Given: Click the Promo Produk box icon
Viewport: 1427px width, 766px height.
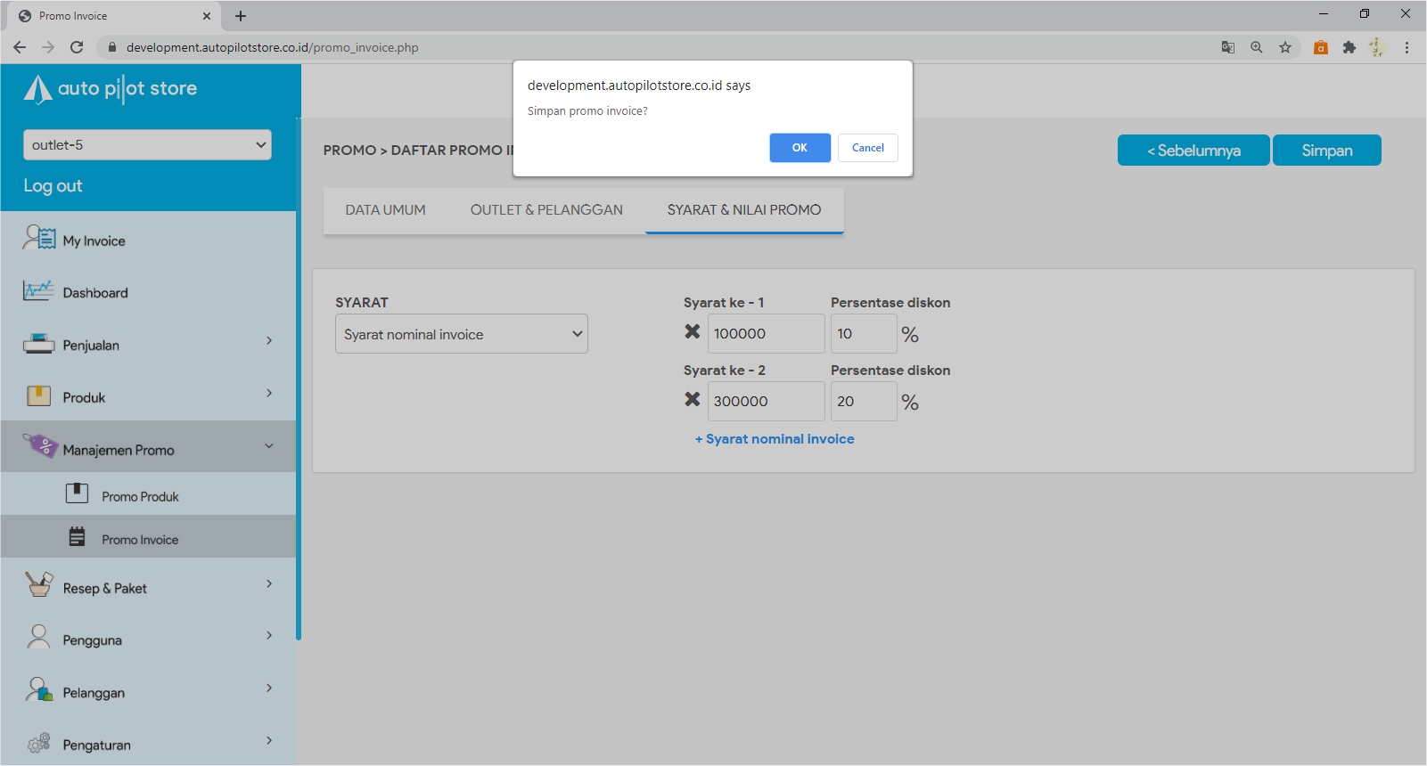Looking at the screenshot, I should tap(78, 493).
